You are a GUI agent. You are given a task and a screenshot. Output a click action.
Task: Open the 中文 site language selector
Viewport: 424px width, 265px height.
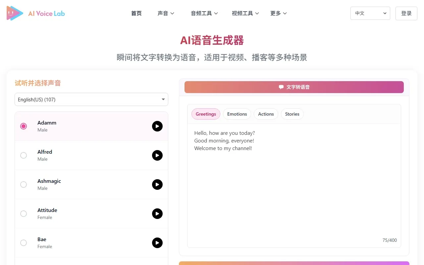[370, 13]
